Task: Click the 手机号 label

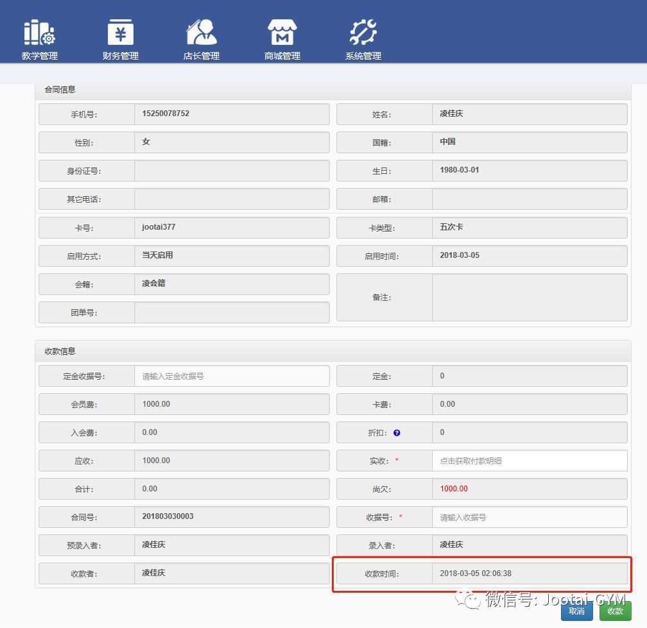Action: click(x=84, y=115)
